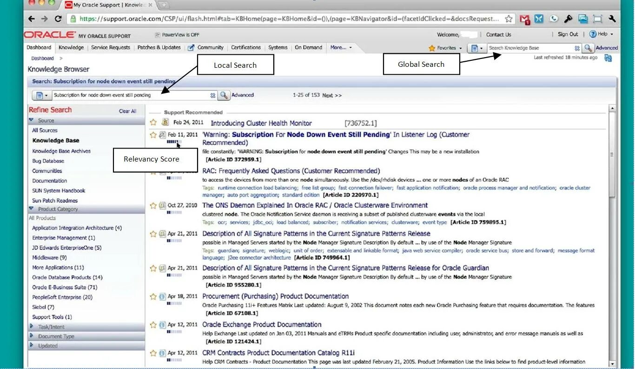This screenshot has width=635, height=369.
Task: Click info icon of Procurement Product Documentation
Action: point(162,296)
